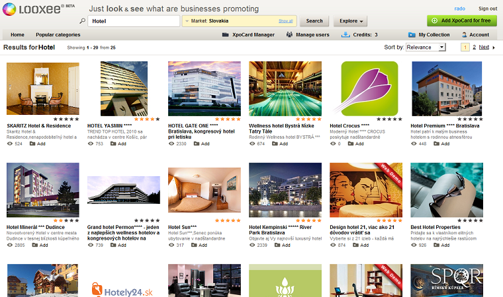Click the eye views icon under Hotel Sun
The height and width of the screenshot is (297, 503).
pyautogui.click(x=171, y=245)
